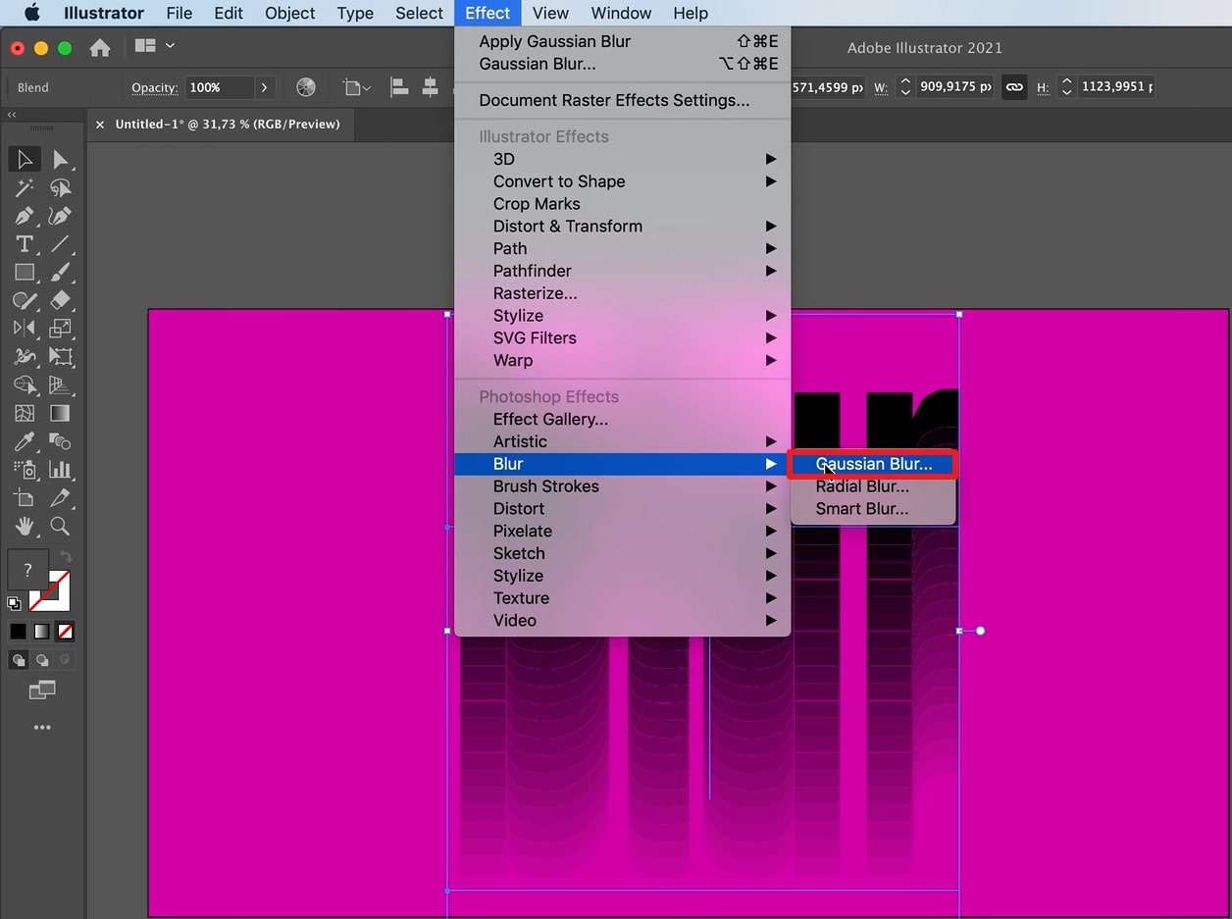Open Document Raster Effects Settings
This screenshot has height=919, width=1232.
[622, 100]
